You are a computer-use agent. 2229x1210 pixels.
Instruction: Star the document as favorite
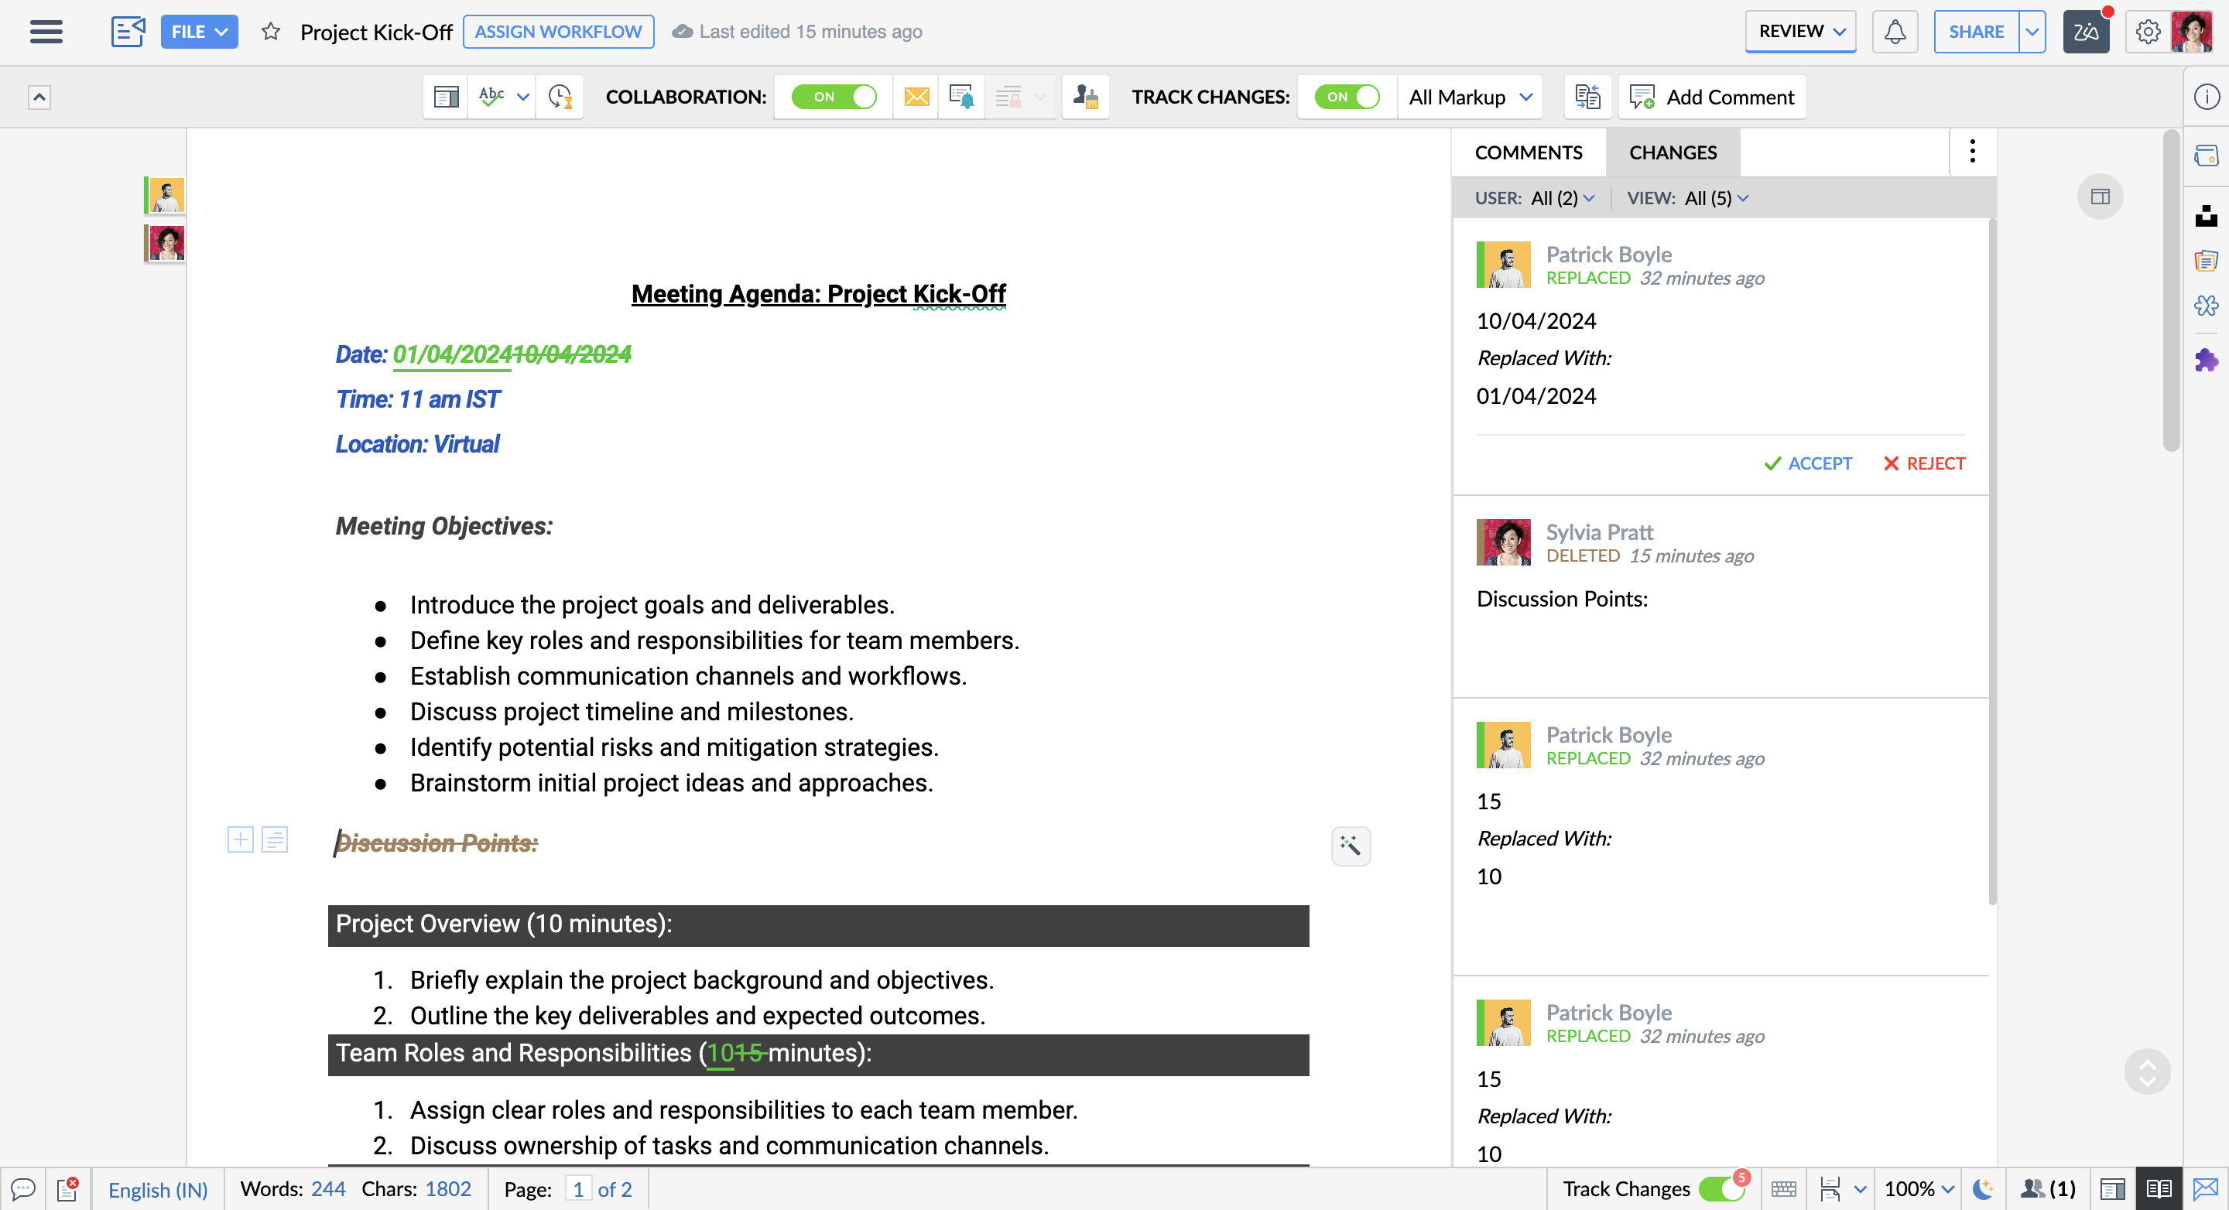click(x=271, y=32)
